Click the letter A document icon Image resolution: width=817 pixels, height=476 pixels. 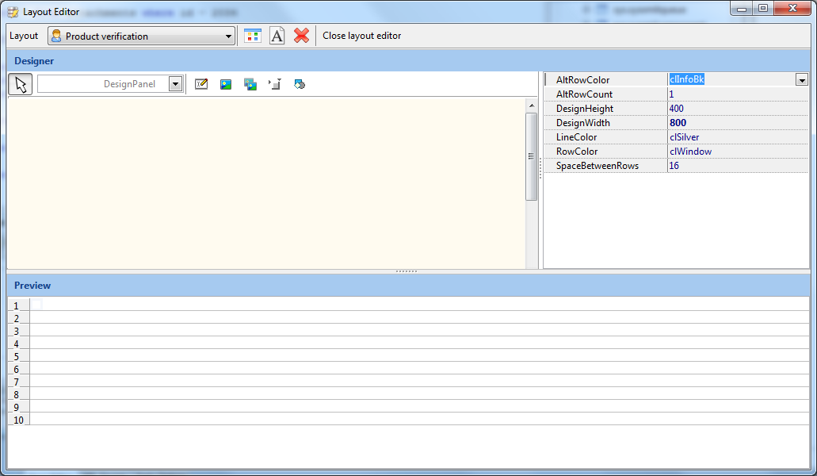point(277,36)
